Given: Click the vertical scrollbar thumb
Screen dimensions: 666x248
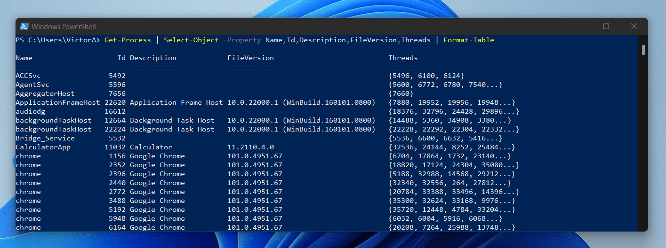Looking at the screenshot, I should pyautogui.click(x=643, y=50).
